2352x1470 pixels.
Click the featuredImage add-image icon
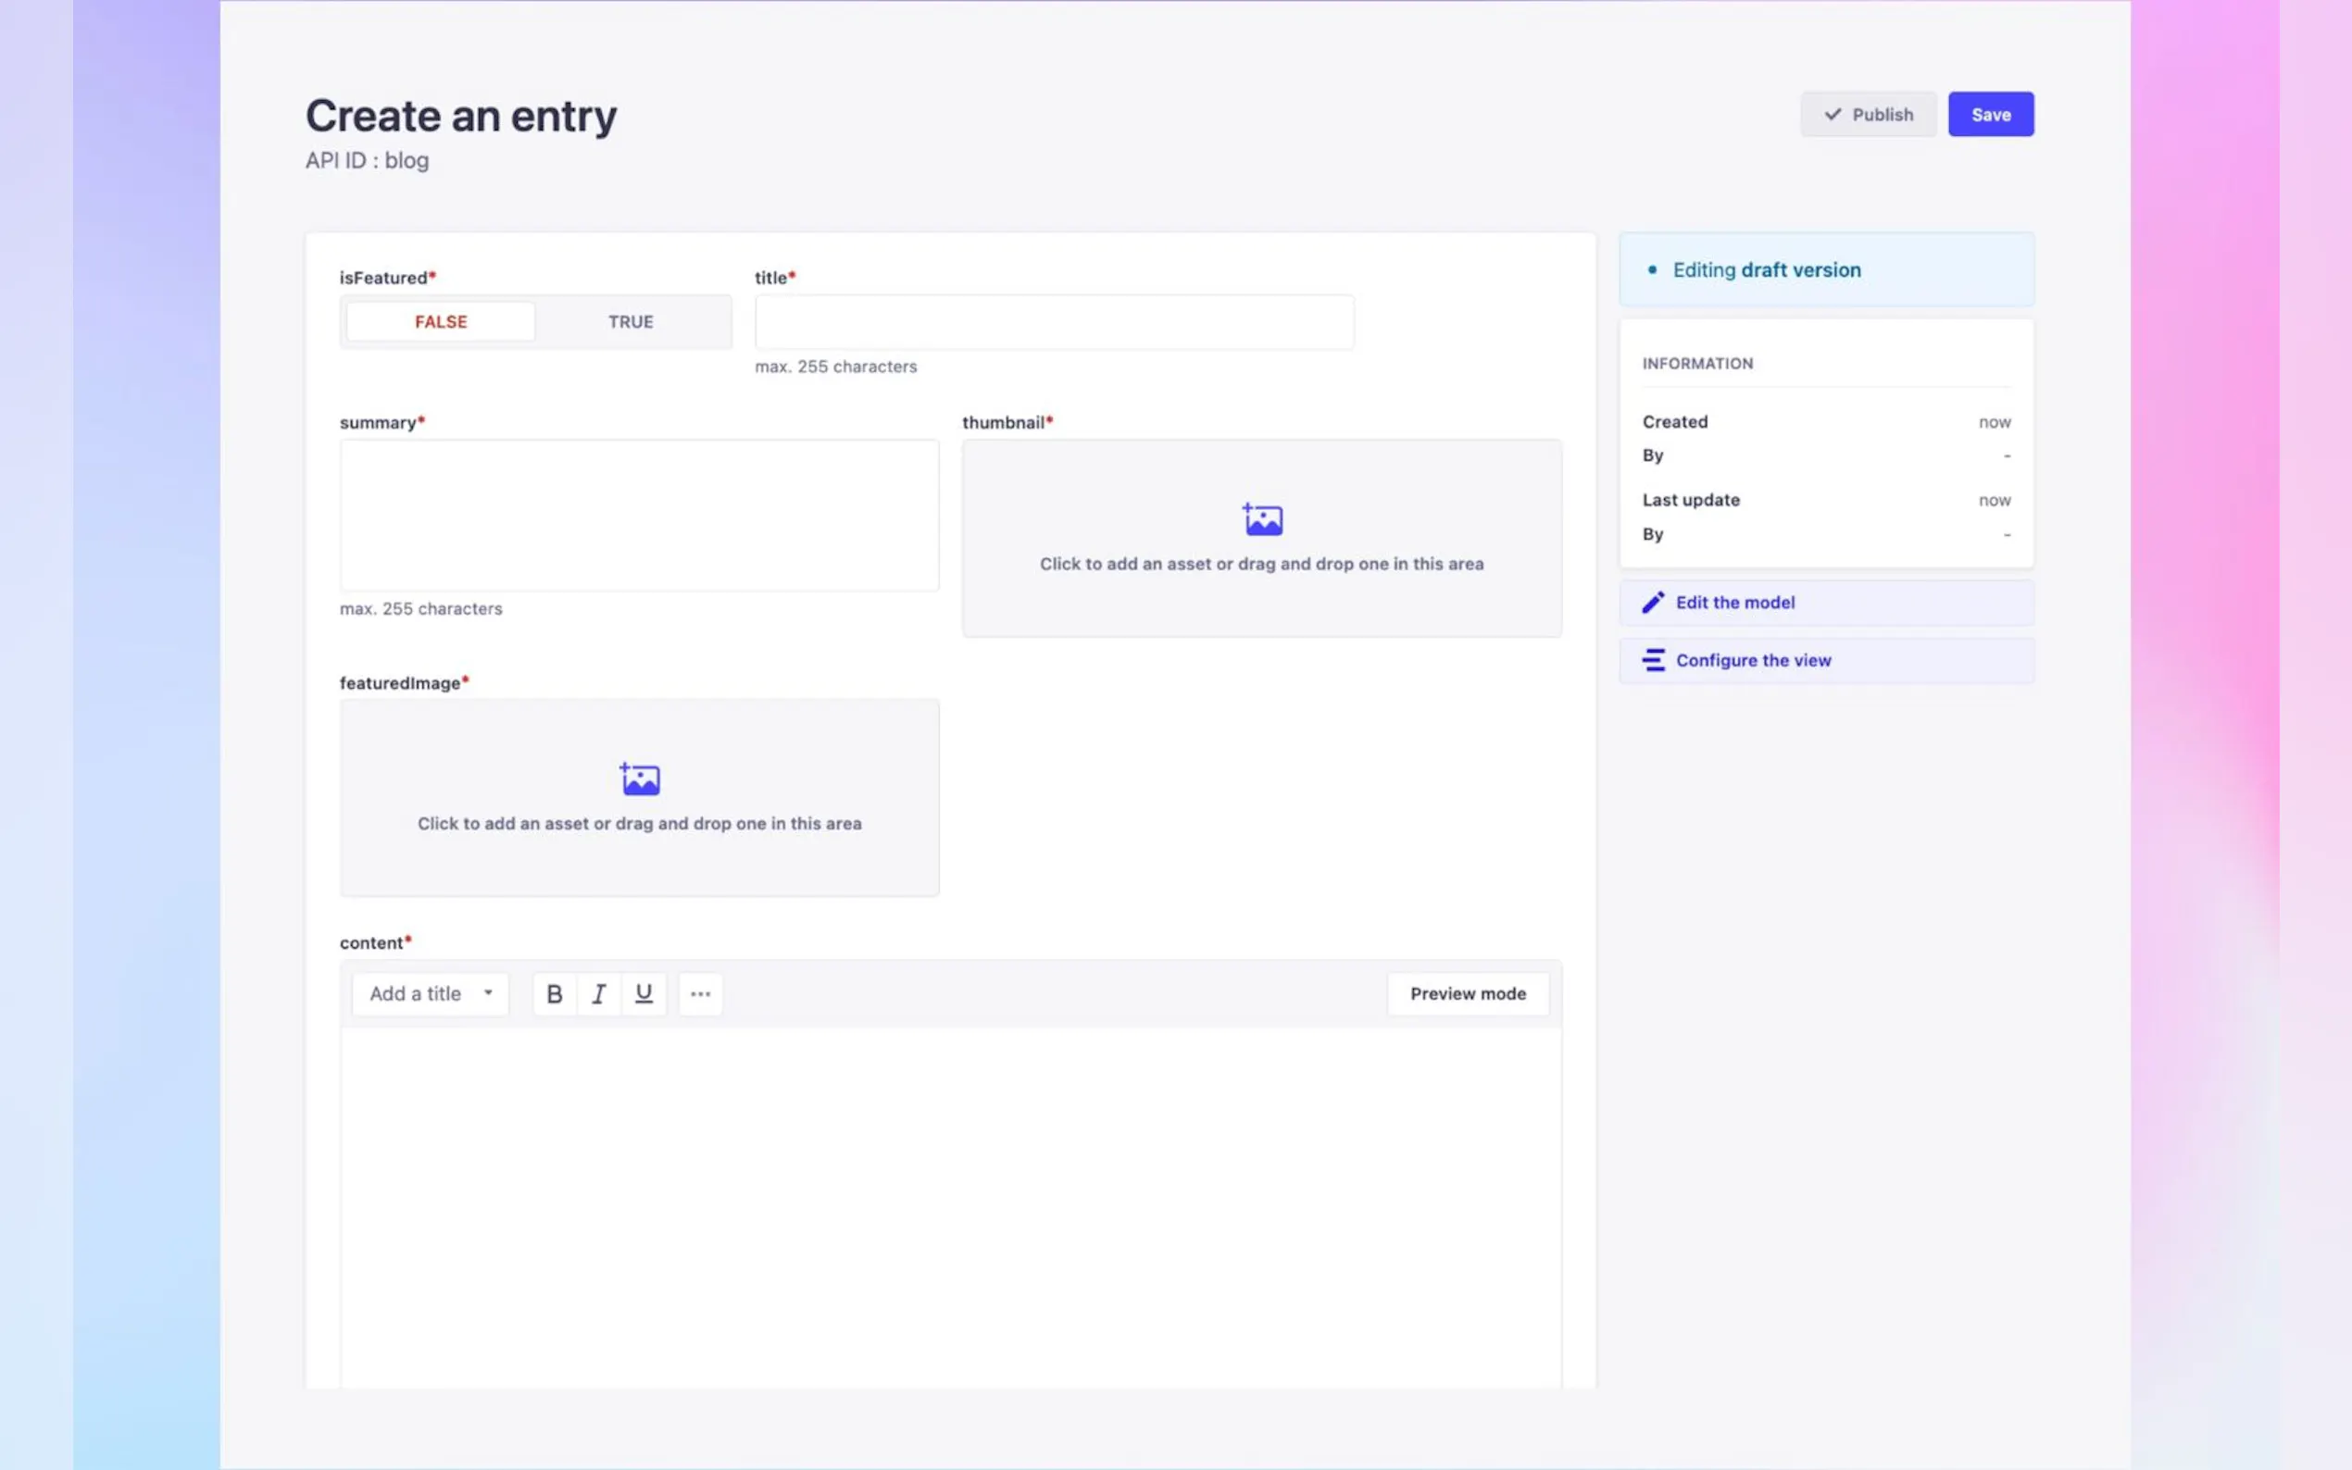640,779
